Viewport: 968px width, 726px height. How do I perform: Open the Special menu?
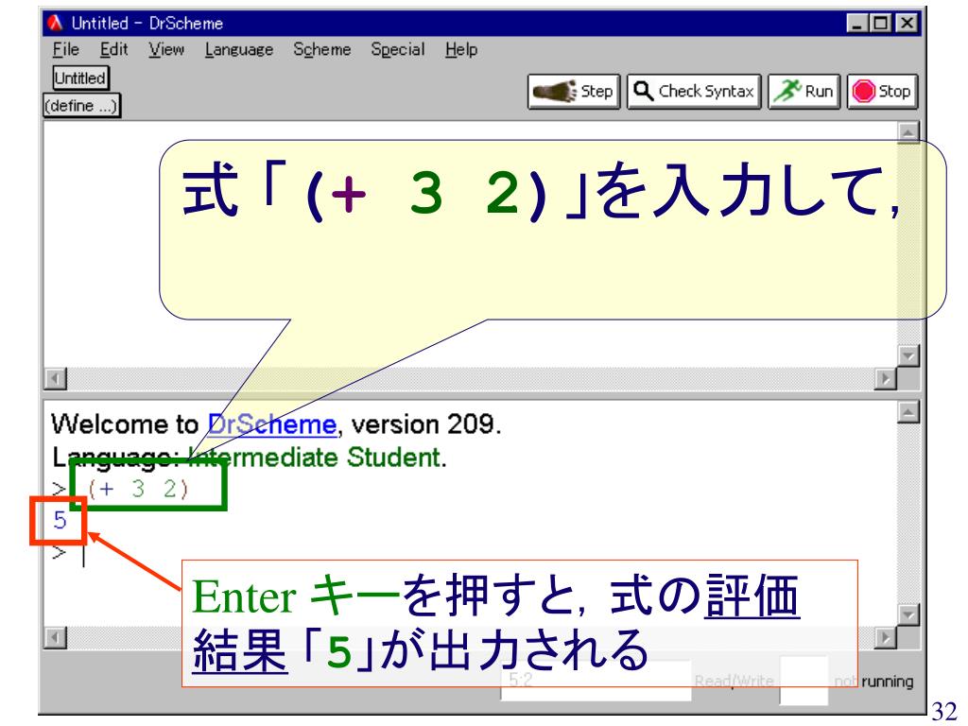click(x=398, y=49)
